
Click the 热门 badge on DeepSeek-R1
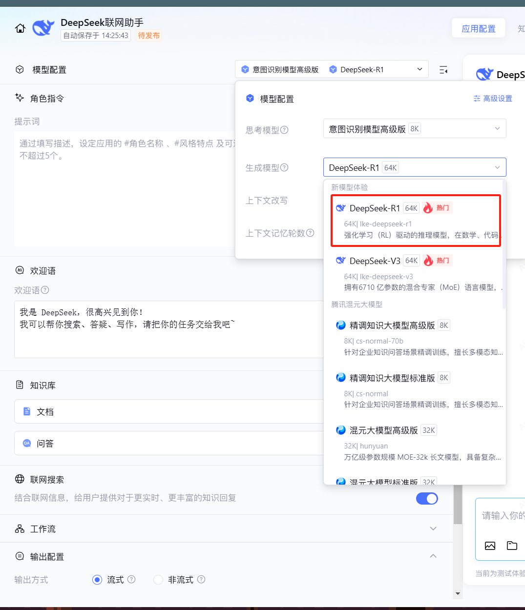coord(438,208)
